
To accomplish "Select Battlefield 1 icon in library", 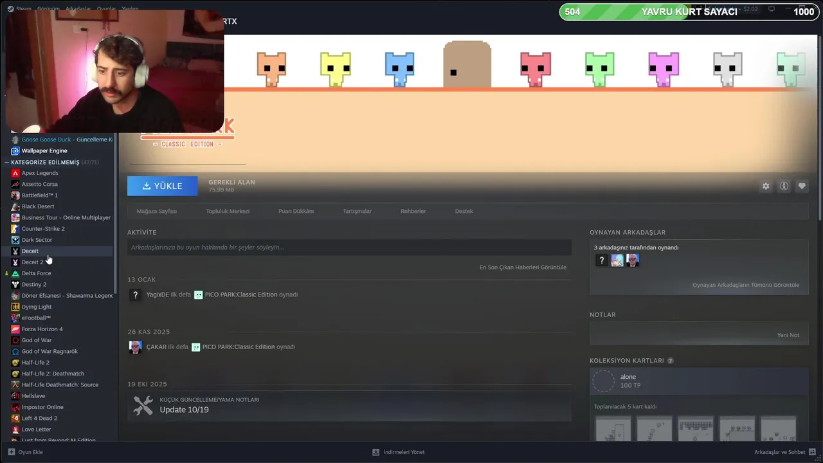I will [15, 195].
